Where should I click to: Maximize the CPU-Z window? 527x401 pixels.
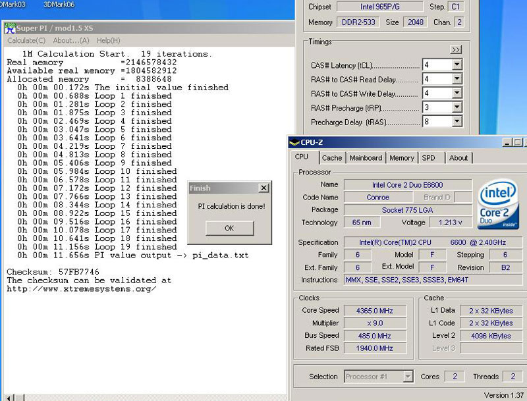click(x=518, y=142)
